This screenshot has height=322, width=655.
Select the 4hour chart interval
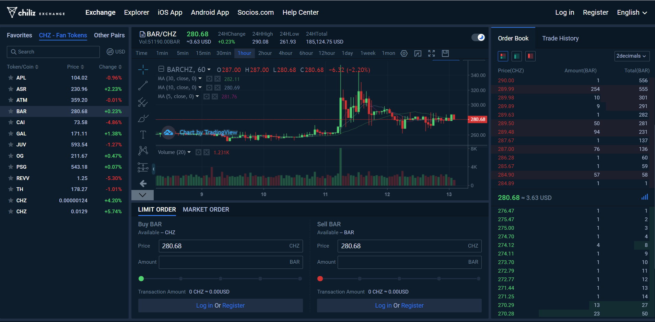(285, 53)
